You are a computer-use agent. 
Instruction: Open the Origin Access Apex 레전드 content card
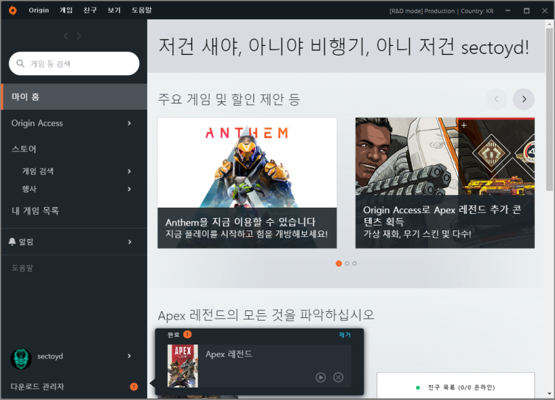(x=445, y=183)
